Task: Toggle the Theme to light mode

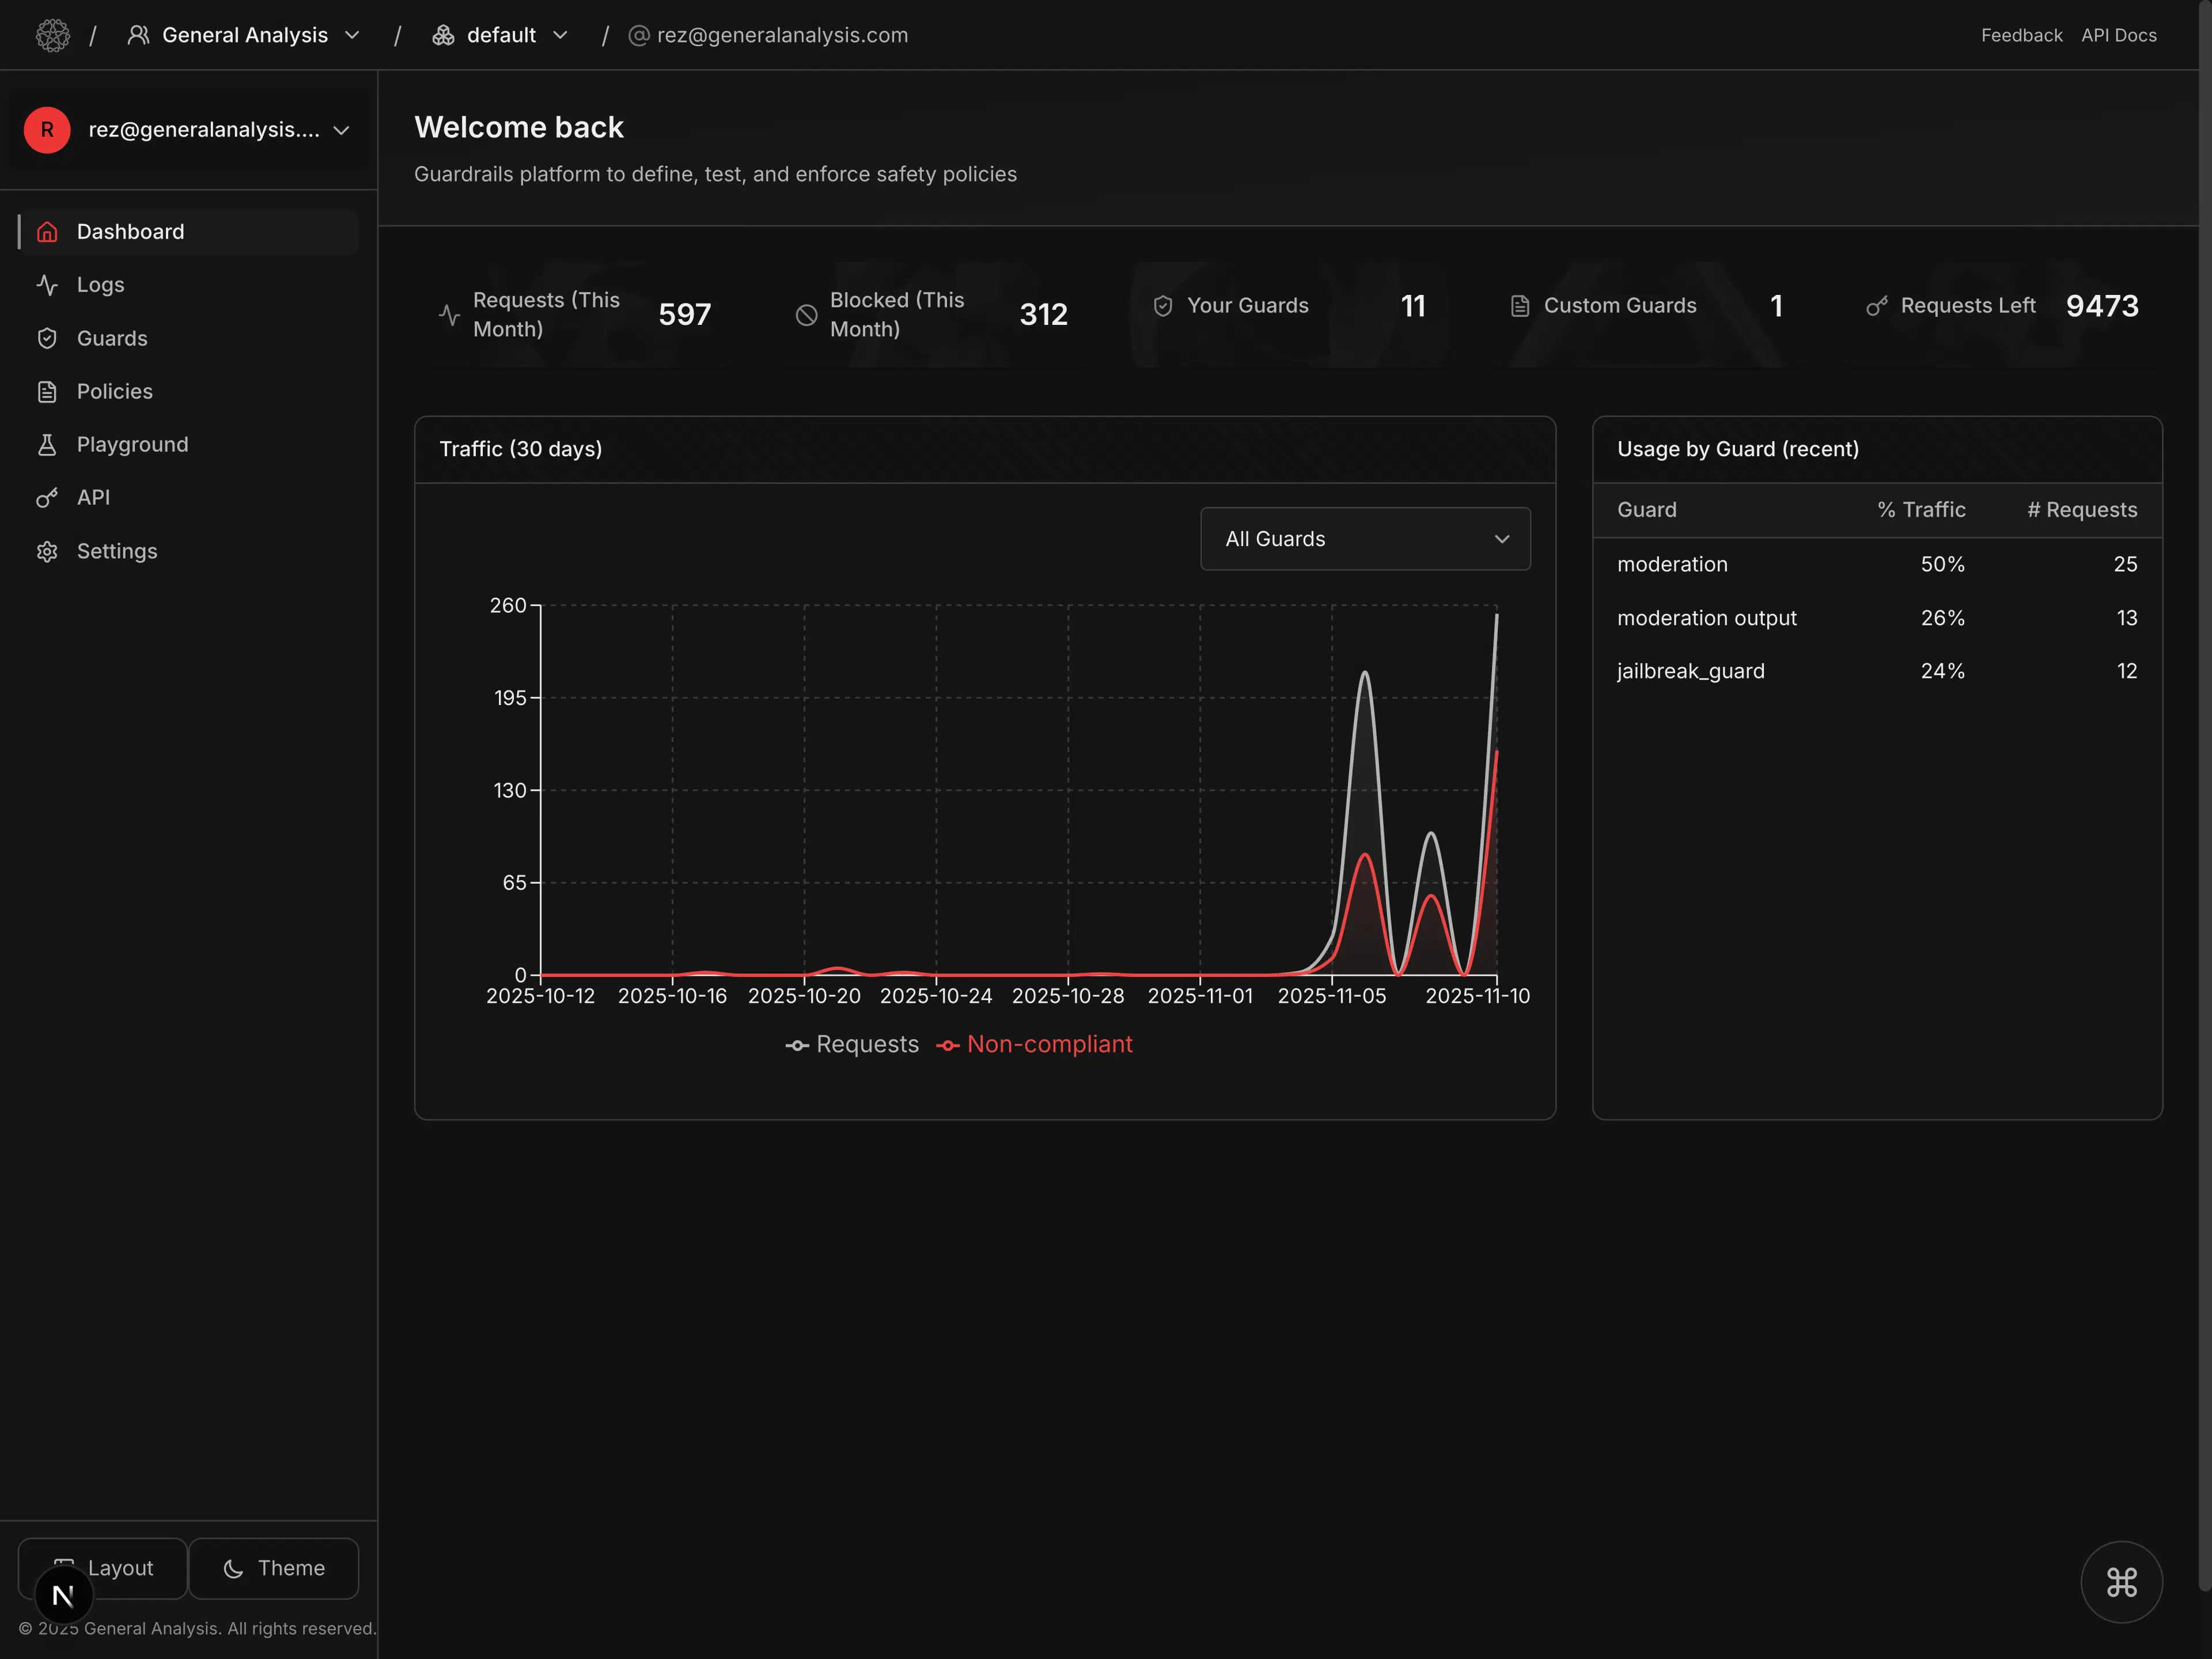Action: [274, 1568]
